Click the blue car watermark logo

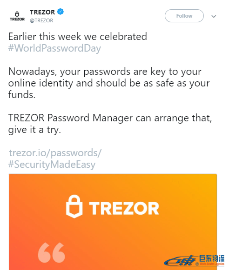click(x=181, y=261)
